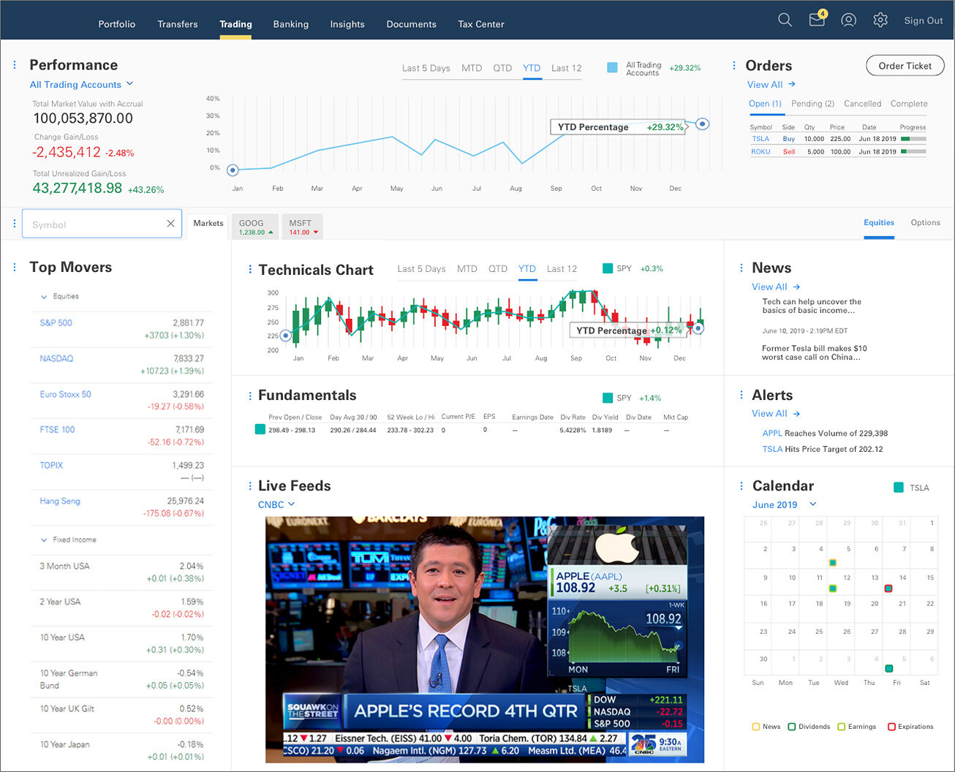Click TSLA color swatch in Calendar
This screenshot has height=772, width=955.
(x=899, y=488)
